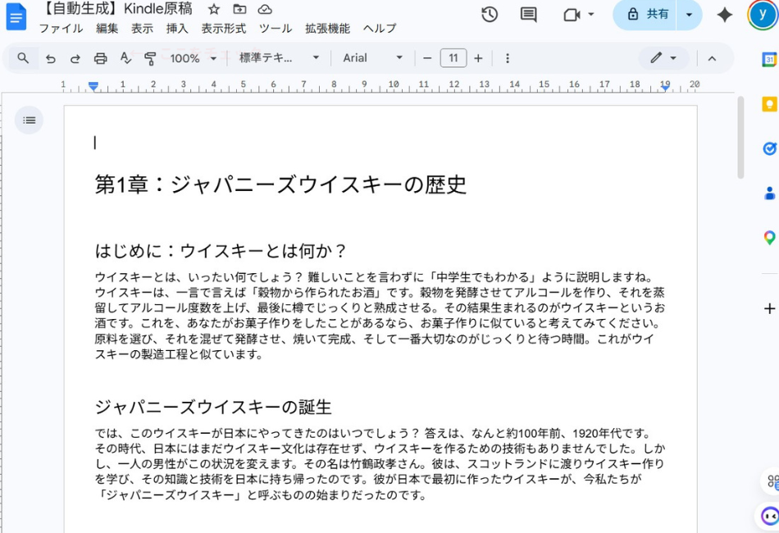Click the font size field showing 11
779x533 pixels.
pos(453,58)
